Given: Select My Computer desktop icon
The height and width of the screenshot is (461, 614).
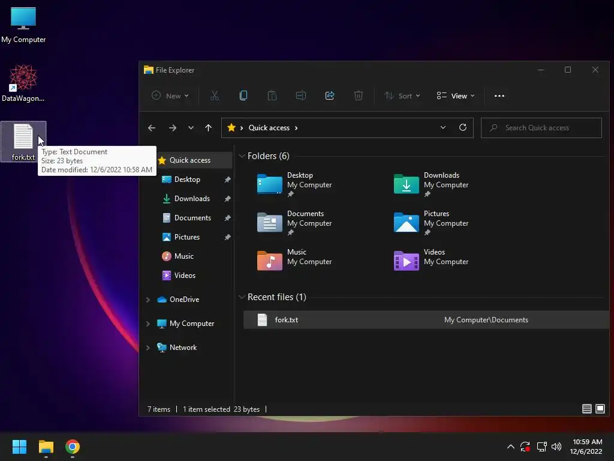Looking at the screenshot, I should pos(23,24).
